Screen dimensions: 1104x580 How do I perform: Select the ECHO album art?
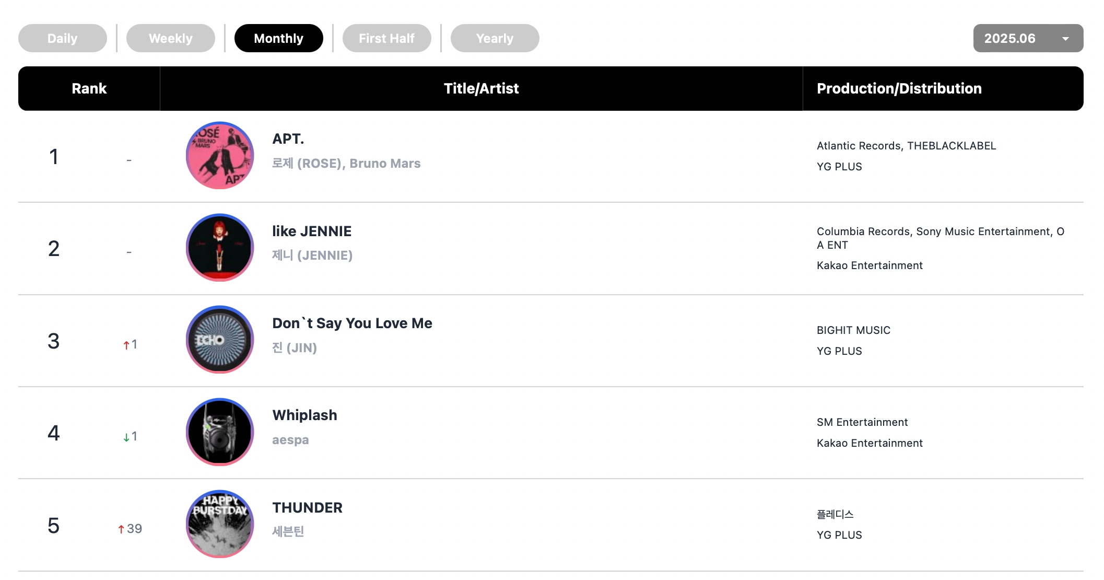(x=220, y=340)
